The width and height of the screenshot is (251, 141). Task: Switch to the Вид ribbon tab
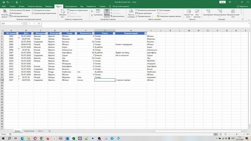[82, 6]
